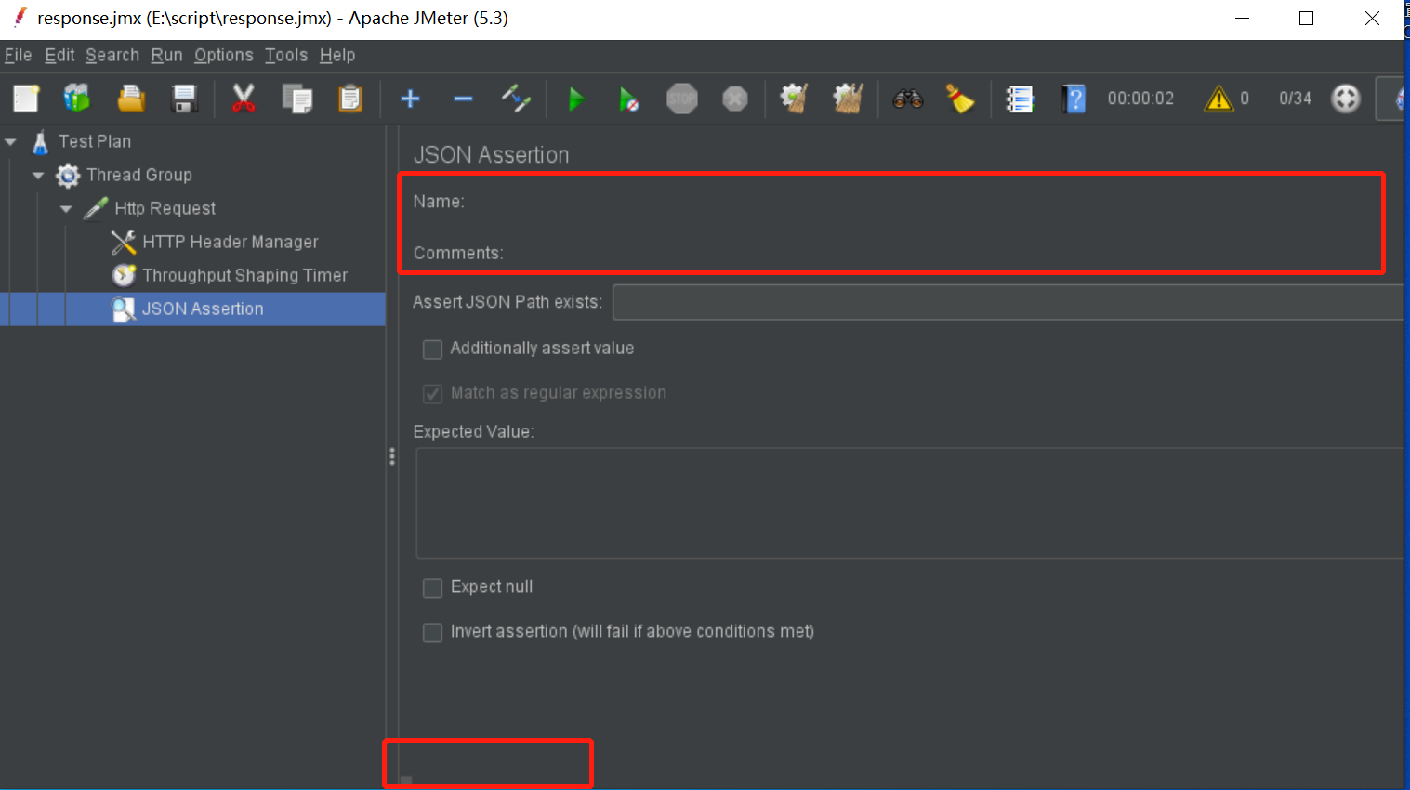This screenshot has height=790, width=1410.
Task: Click the Cut scissors icon
Action: [x=244, y=99]
